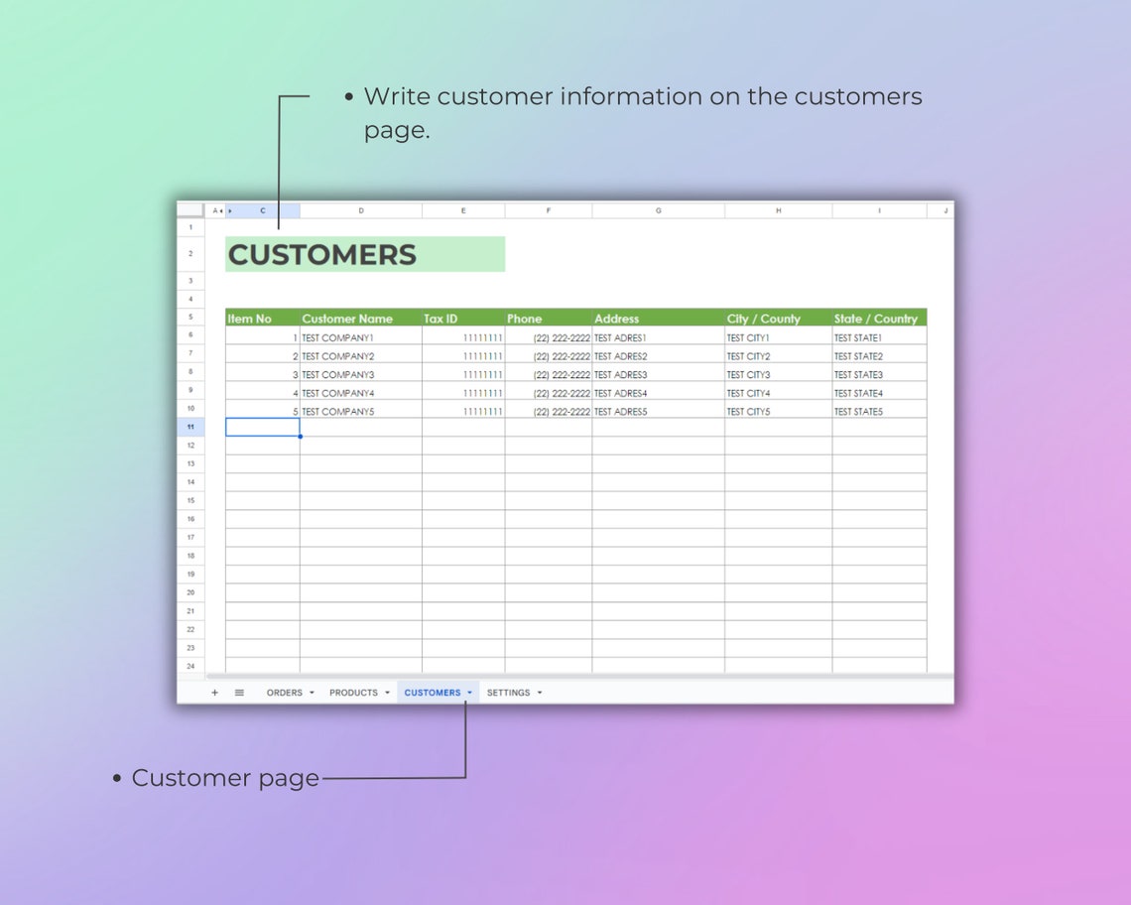Switch to the ORDERS sheet tab
This screenshot has width=1131, height=905.
tap(286, 692)
